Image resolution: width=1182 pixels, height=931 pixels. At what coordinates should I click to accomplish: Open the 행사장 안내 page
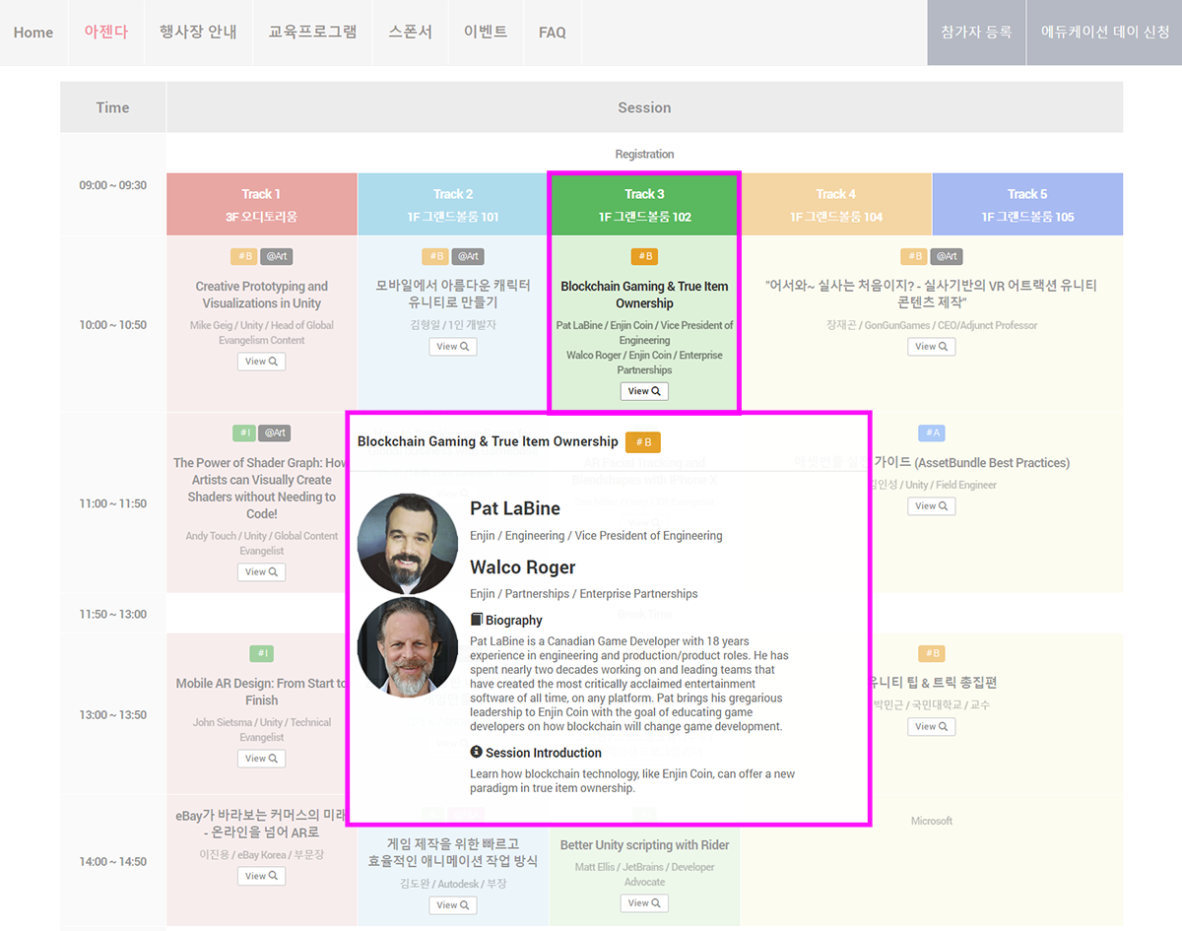(x=198, y=32)
